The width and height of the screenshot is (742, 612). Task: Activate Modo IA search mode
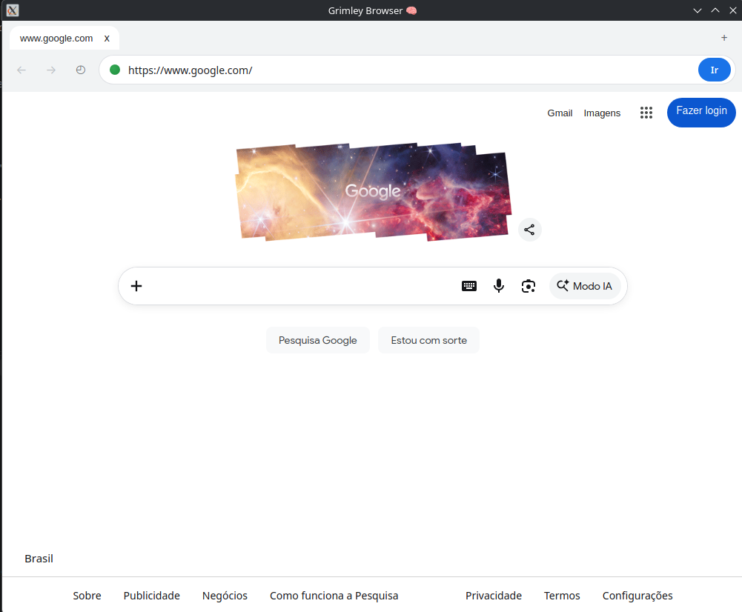coord(585,286)
